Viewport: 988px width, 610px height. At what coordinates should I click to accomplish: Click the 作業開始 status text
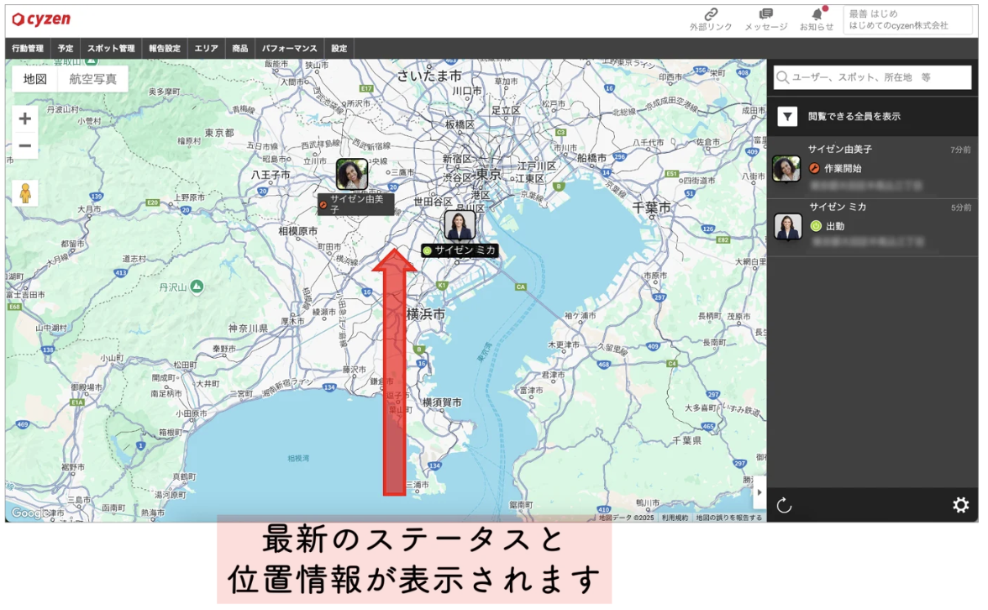(843, 168)
